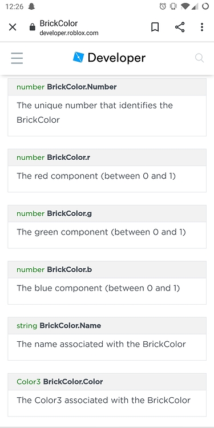Open the share icon

tap(180, 27)
